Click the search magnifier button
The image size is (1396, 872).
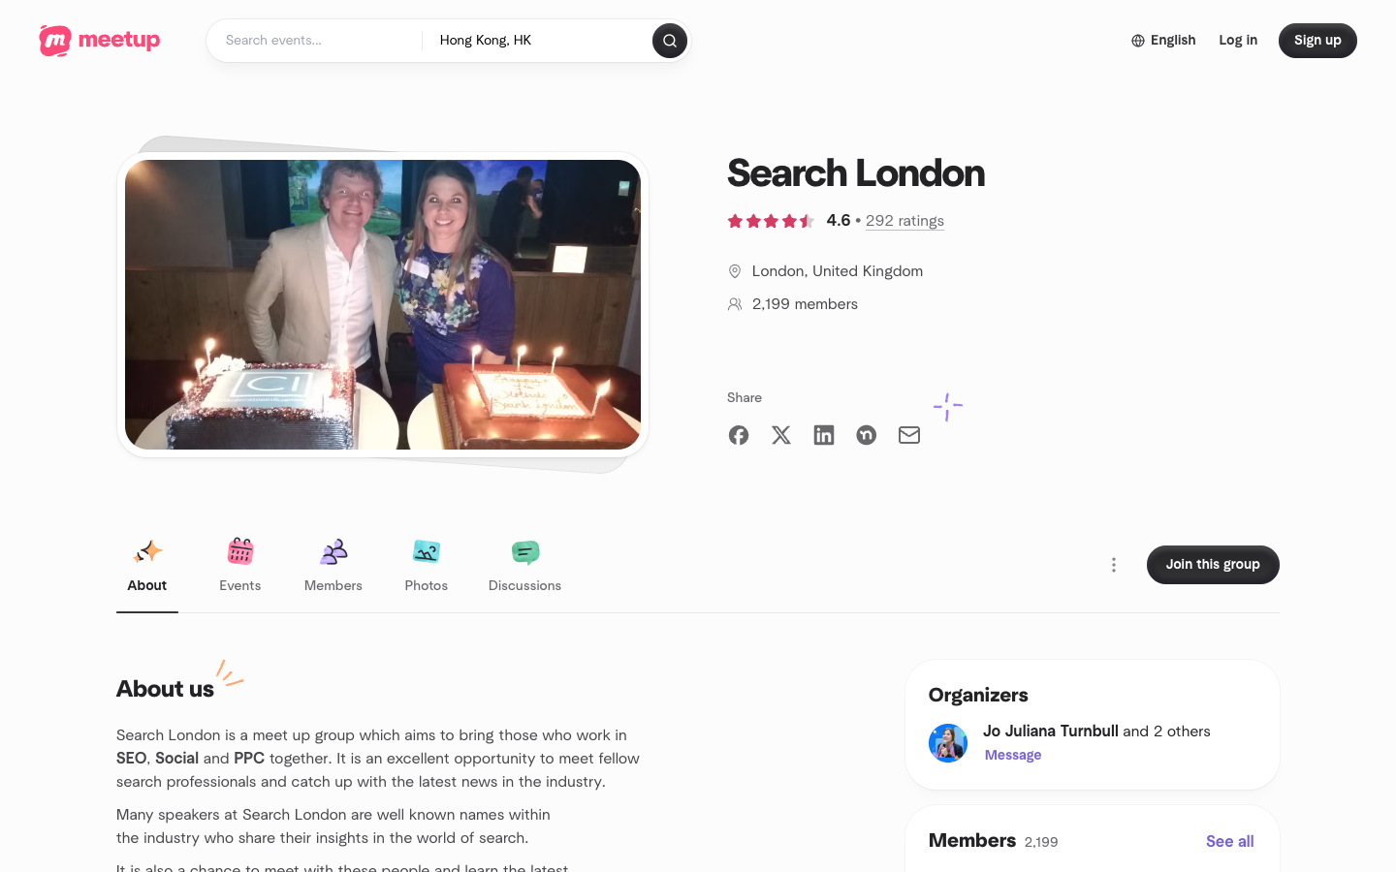670,41
